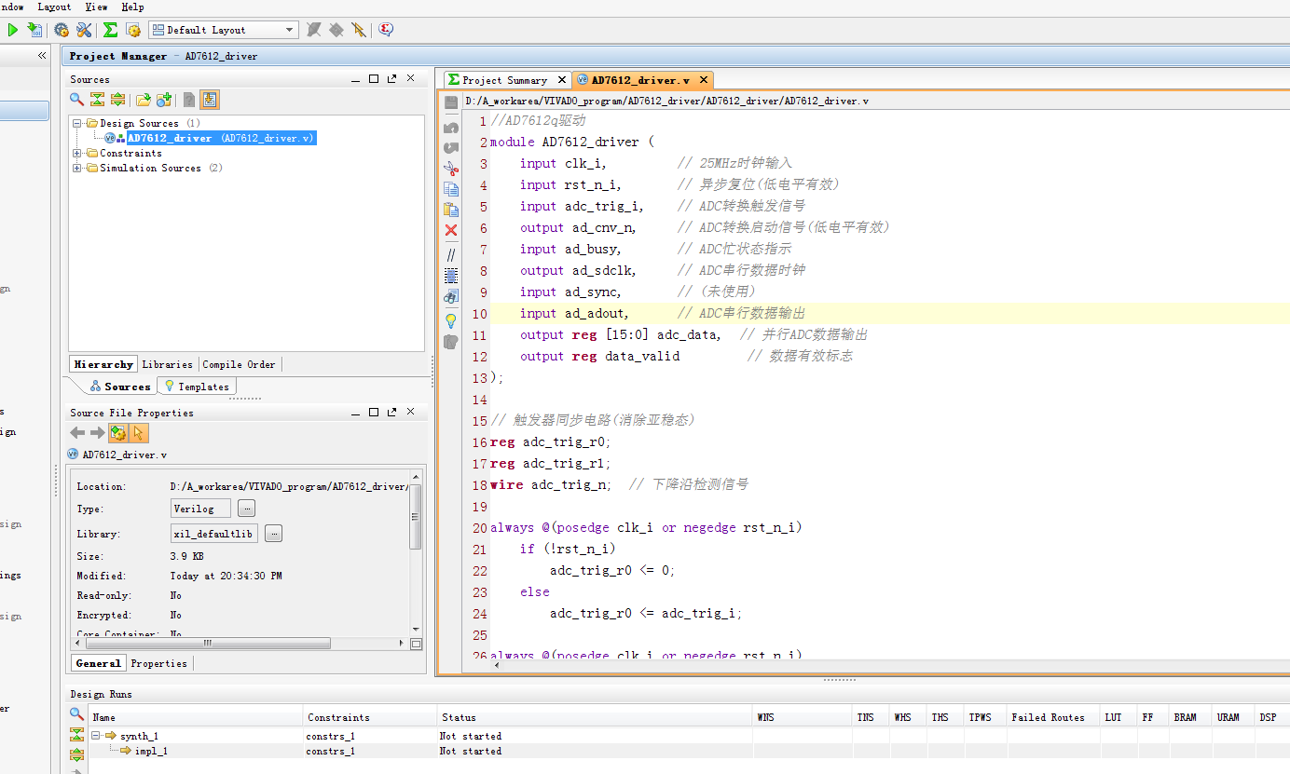1290x774 pixels.
Task: Click the vertical scrollbar in Source File Properties
Action: click(416, 518)
